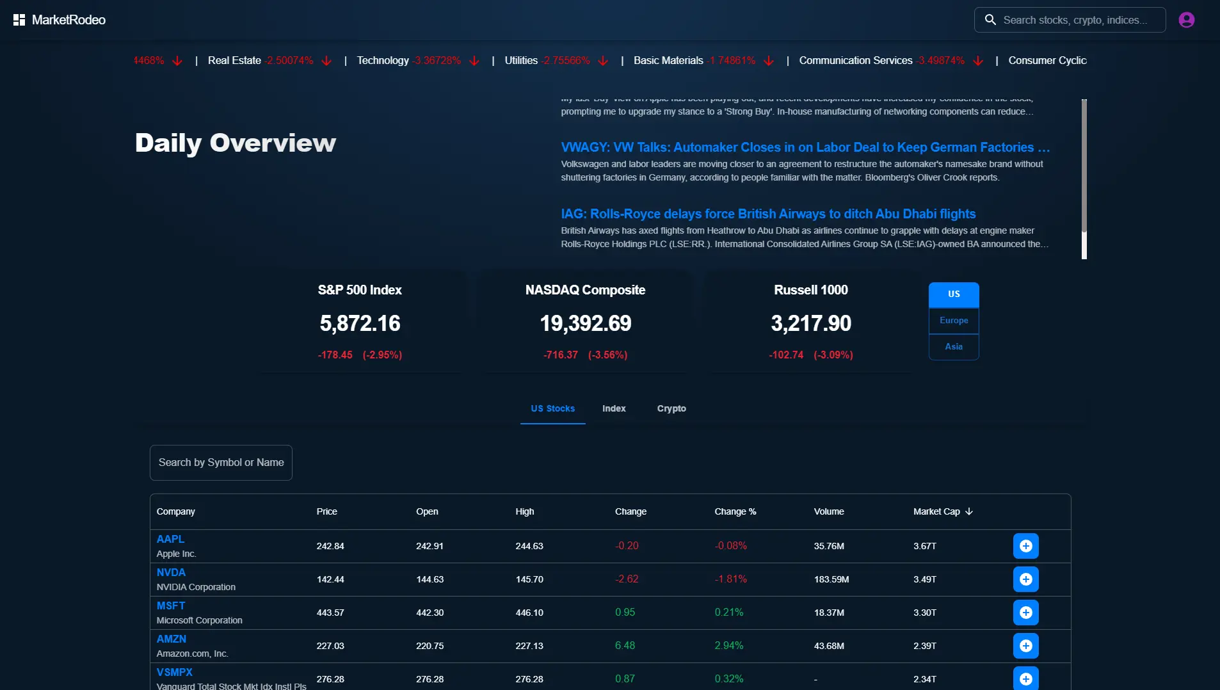
Task: Click the Russell 1000 card
Action: click(x=810, y=322)
